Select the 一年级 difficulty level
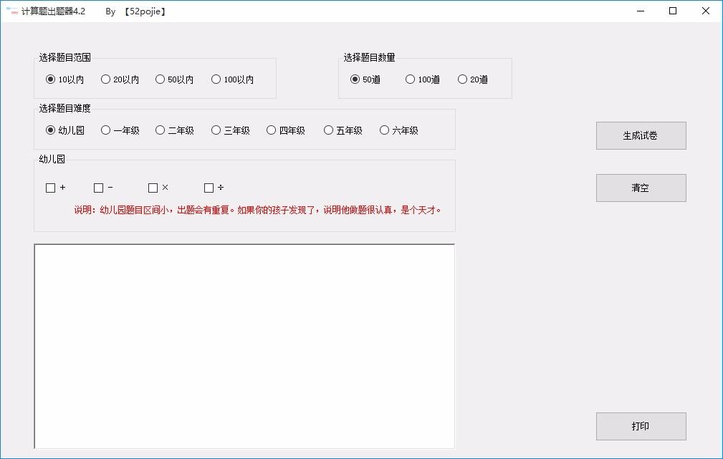The image size is (723, 459). click(106, 130)
